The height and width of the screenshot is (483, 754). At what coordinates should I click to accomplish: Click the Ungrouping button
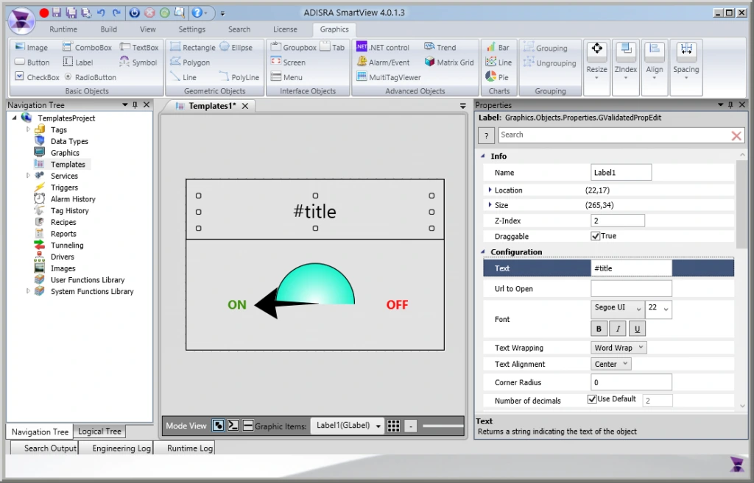549,63
